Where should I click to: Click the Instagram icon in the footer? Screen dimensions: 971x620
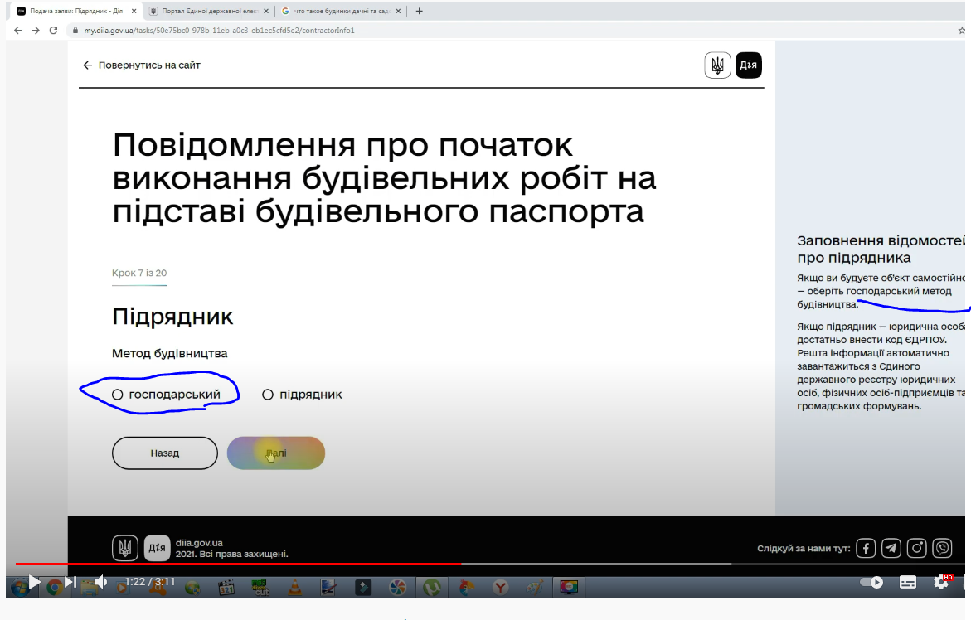916,548
